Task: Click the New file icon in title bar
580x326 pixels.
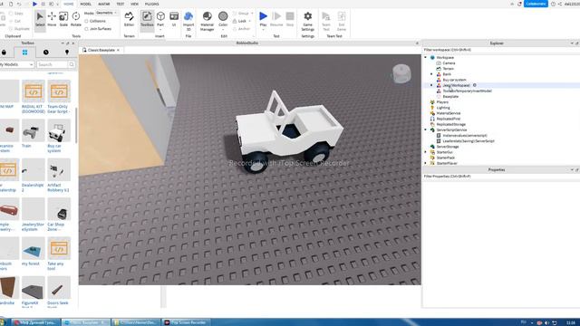Action: [11, 4]
